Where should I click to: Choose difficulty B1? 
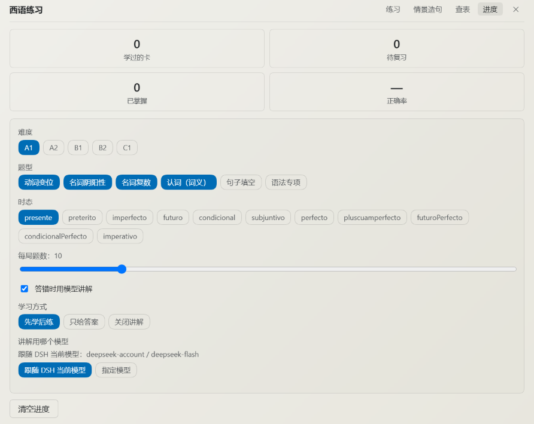coord(78,148)
